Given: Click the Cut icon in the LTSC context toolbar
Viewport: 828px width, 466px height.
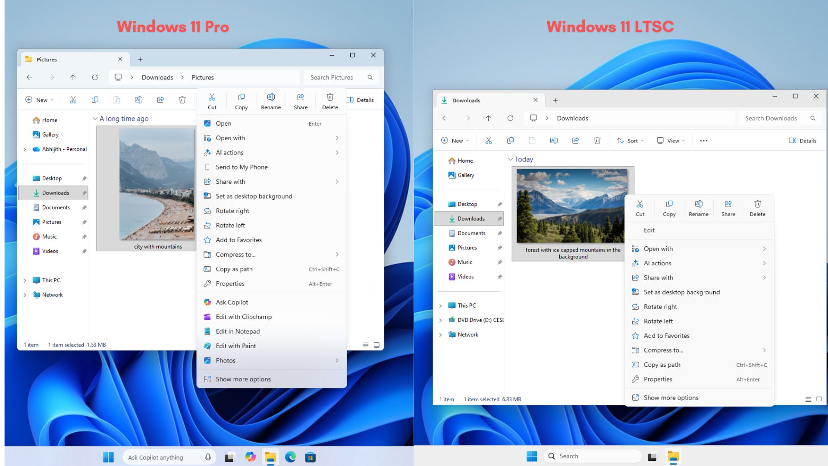Looking at the screenshot, I should 640,208.
